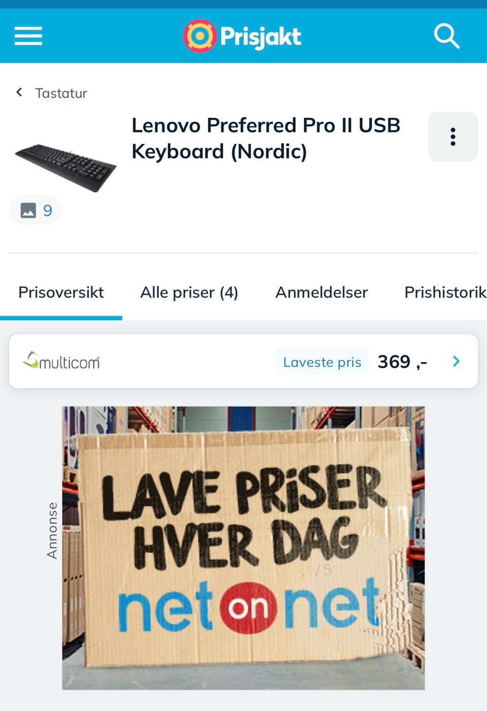Expand the multicom offer with right chevron
This screenshot has width=487, height=711.
[x=456, y=361]
